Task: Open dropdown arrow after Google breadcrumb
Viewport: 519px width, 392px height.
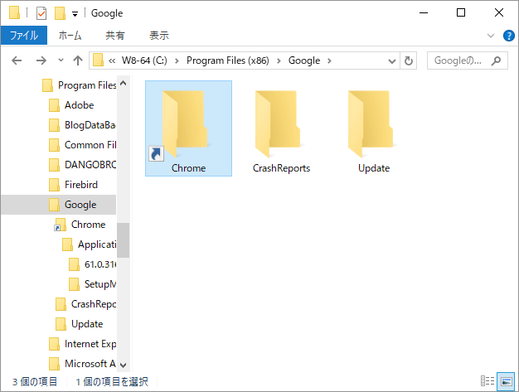Action: pos(329,60)
